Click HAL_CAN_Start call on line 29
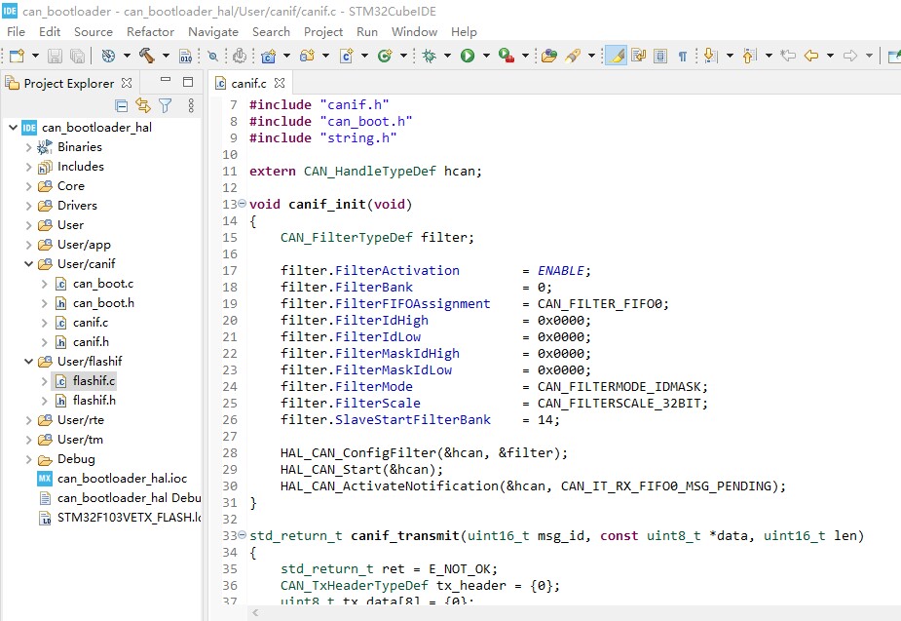This screenshot has height=621, width=901. pos(331,469)
